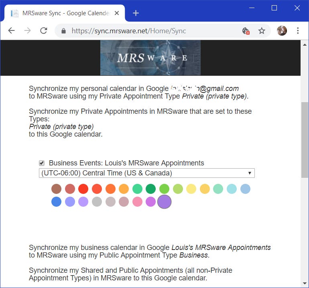Pick the light orange amber swatch
Screen dimensions: 309x288
(x=124, y=189)
